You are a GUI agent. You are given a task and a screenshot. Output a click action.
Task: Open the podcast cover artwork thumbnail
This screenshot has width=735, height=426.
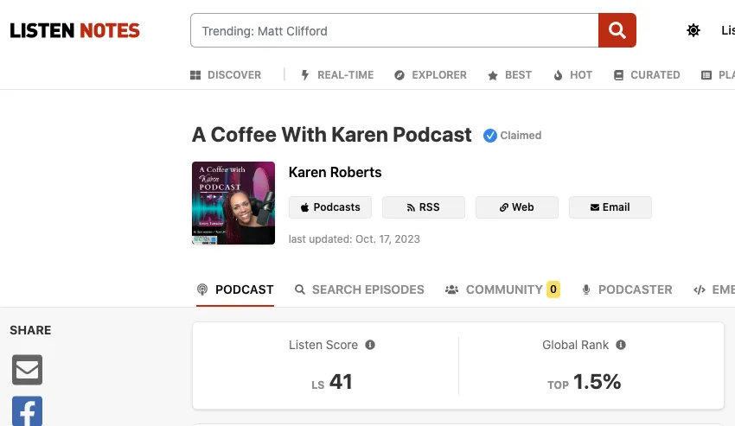coord(233,203)
